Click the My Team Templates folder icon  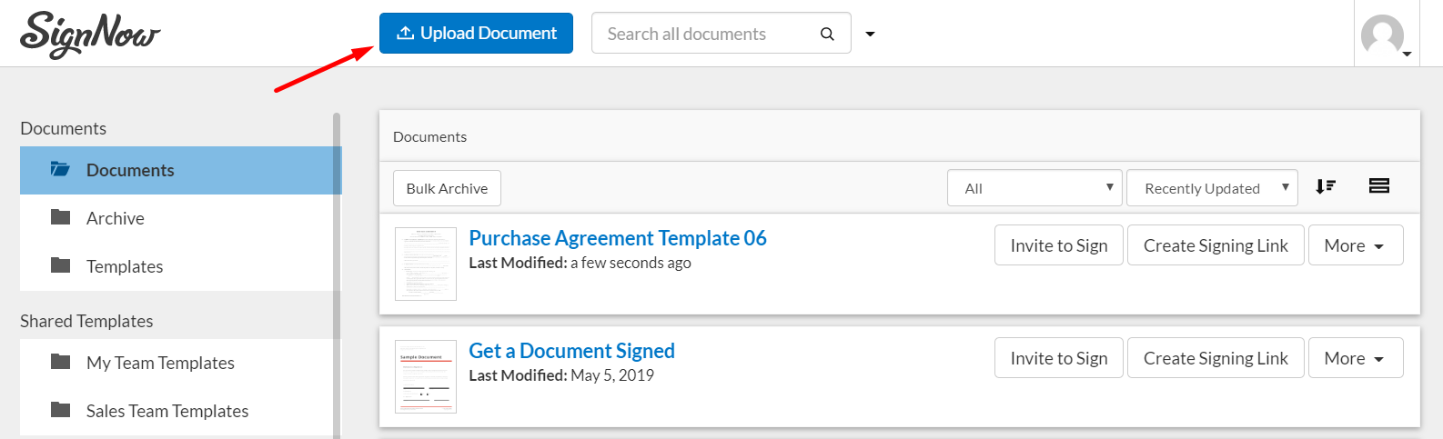click(61, 362)
